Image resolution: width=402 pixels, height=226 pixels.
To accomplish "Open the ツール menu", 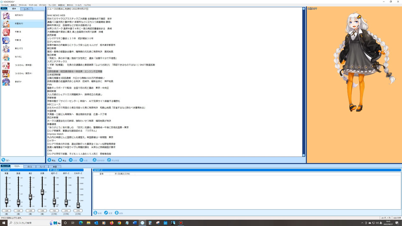I will 78,5.
